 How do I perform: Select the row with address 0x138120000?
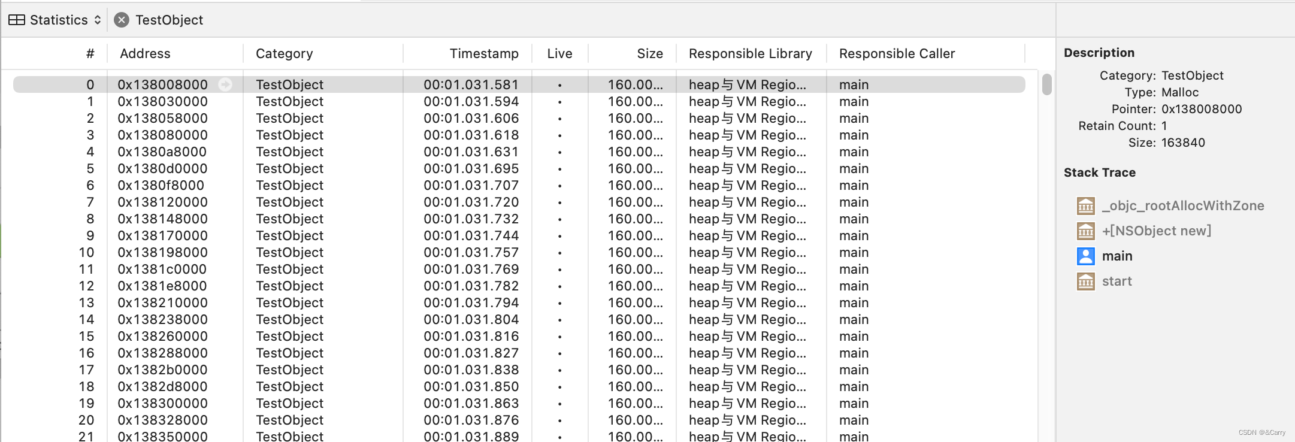click(x=519, y=202)
